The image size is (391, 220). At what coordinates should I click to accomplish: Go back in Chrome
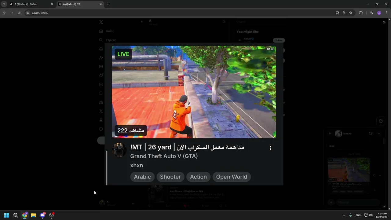pyautogui.click(x=5, y=13)
